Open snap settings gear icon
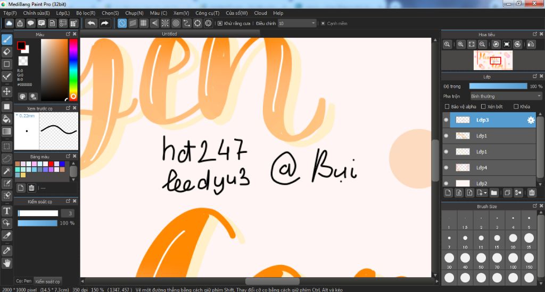This screenshot has width=545, height=292. (208, 23)
